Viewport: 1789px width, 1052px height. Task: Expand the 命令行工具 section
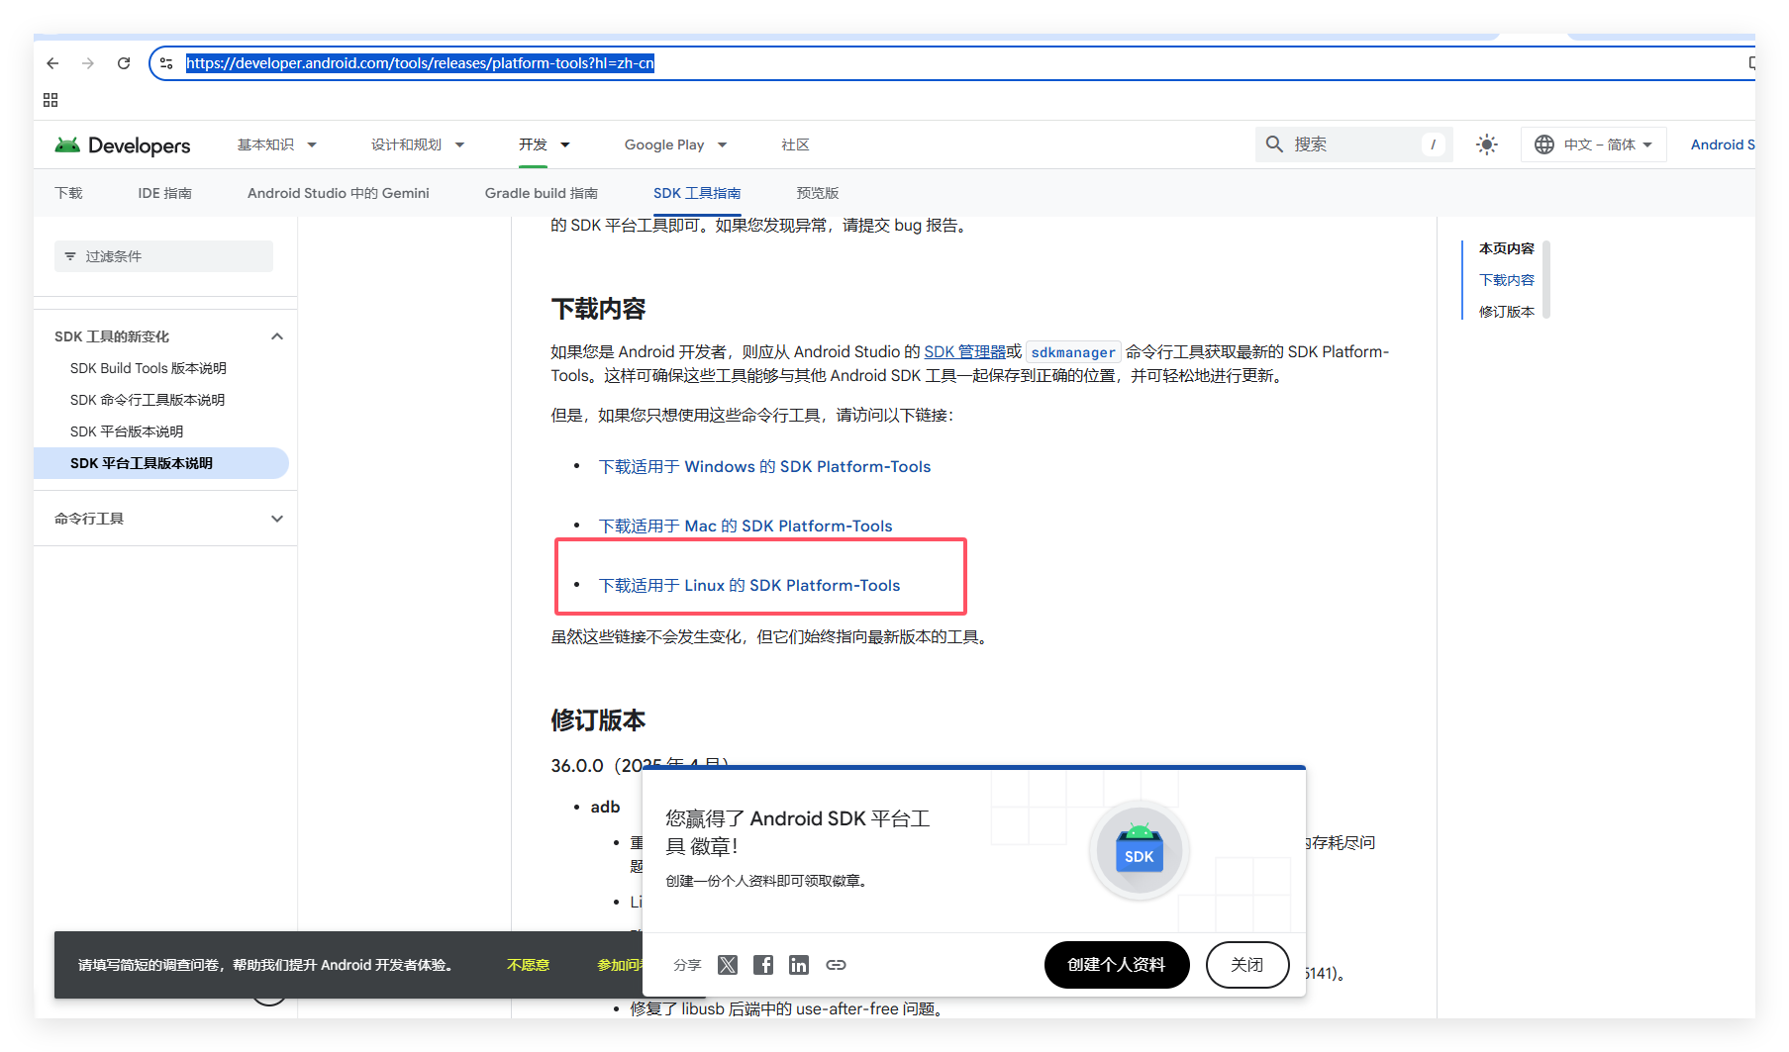click(277, 518)
